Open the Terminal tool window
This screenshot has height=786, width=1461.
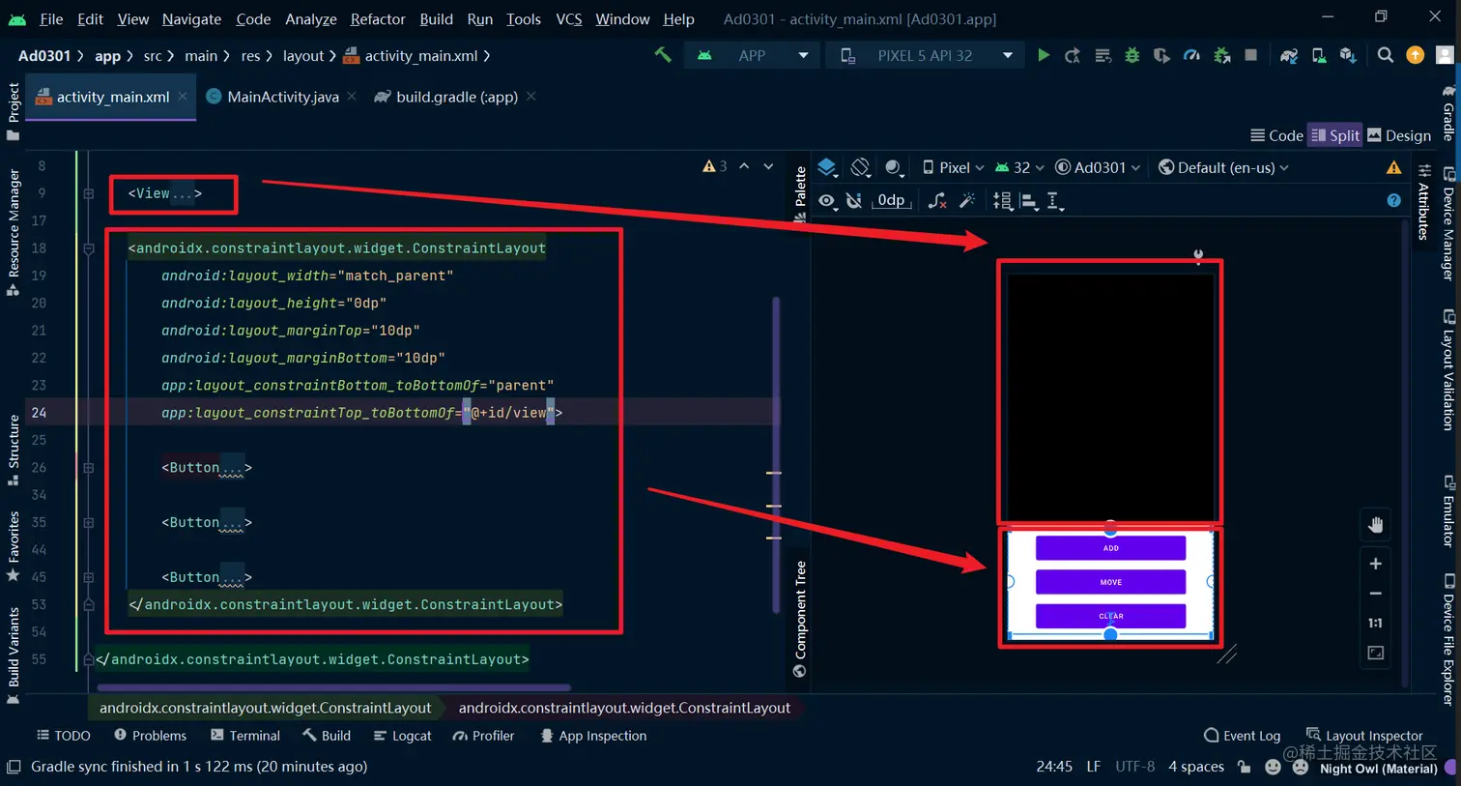pos(245,736)
